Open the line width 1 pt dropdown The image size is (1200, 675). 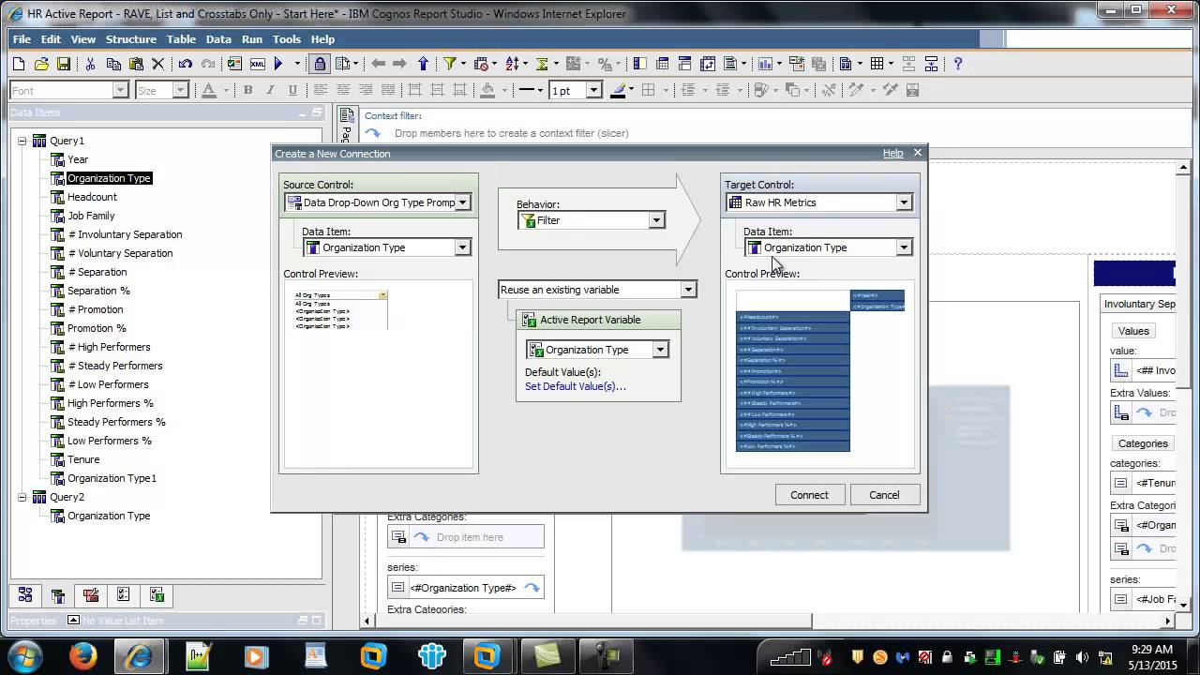point(593,90)
